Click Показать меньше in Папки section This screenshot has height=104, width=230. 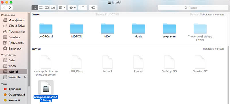coord(213,14)
